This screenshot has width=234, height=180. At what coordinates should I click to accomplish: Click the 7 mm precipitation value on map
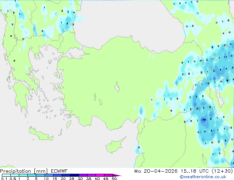click(196, 97)
